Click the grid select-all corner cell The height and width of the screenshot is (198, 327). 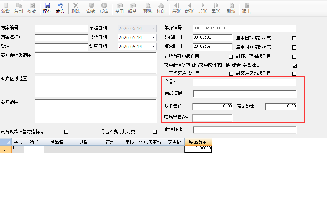pos(5,142)
